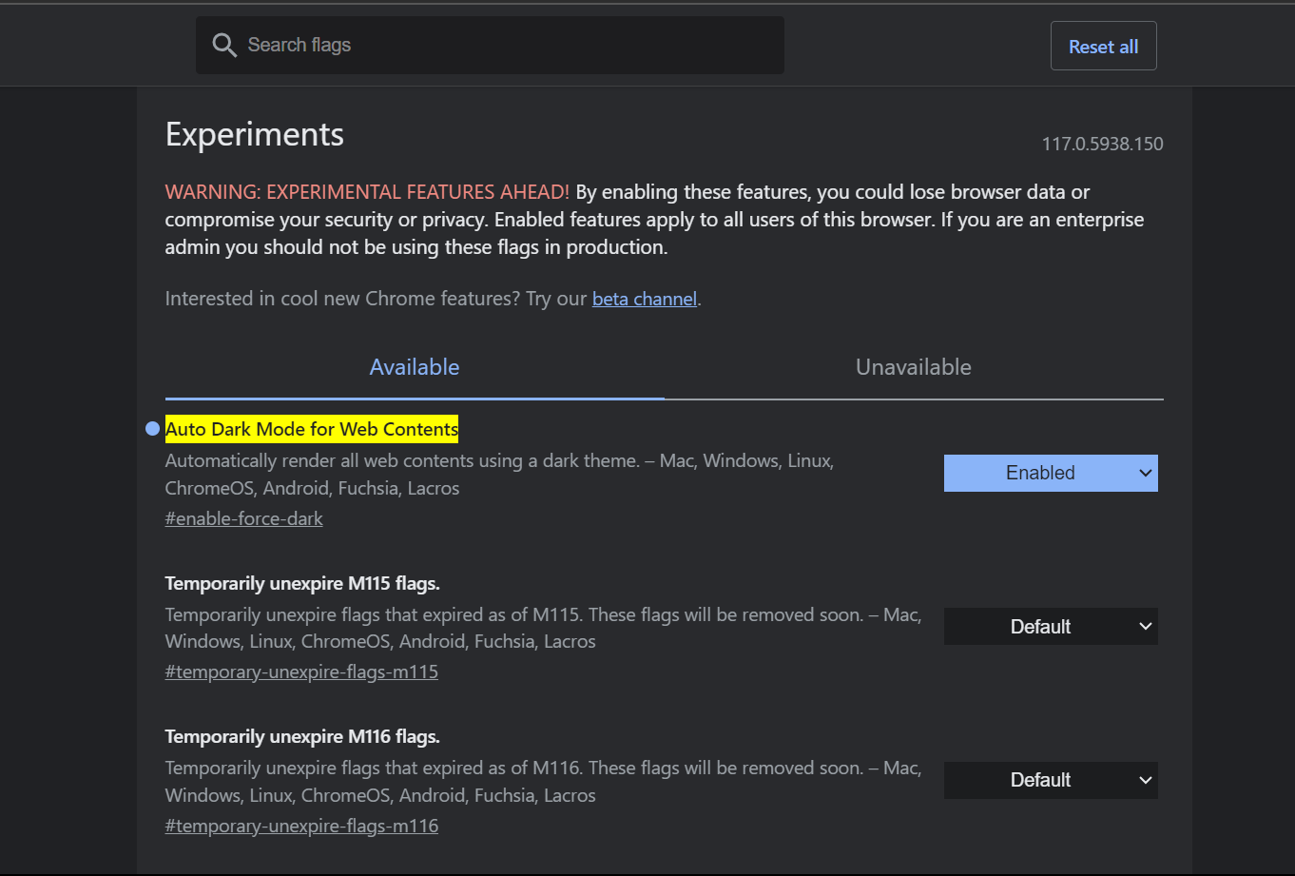Screen dimensions: 1295x876
Task: Click the #temporary-unexpire-flags-m115 link
Action: [301, 672]
